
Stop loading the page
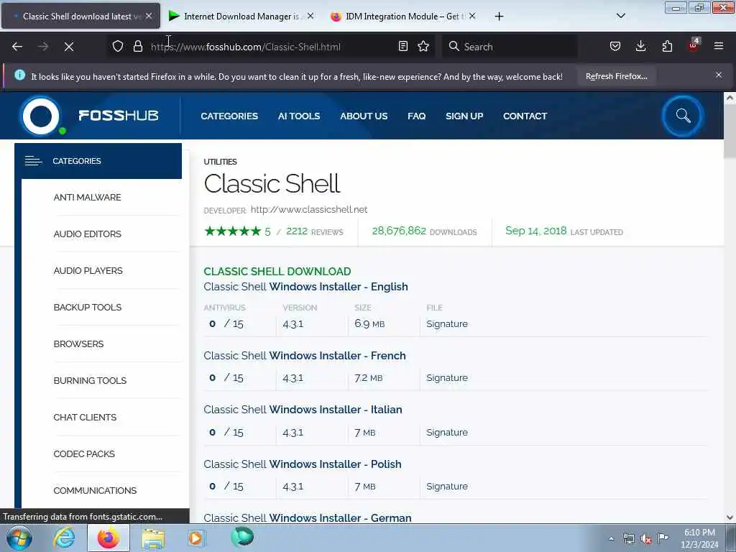[x=69, y=47]
